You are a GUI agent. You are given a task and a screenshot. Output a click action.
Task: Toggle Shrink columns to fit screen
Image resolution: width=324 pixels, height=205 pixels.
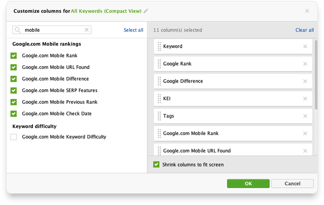[156, 164]
